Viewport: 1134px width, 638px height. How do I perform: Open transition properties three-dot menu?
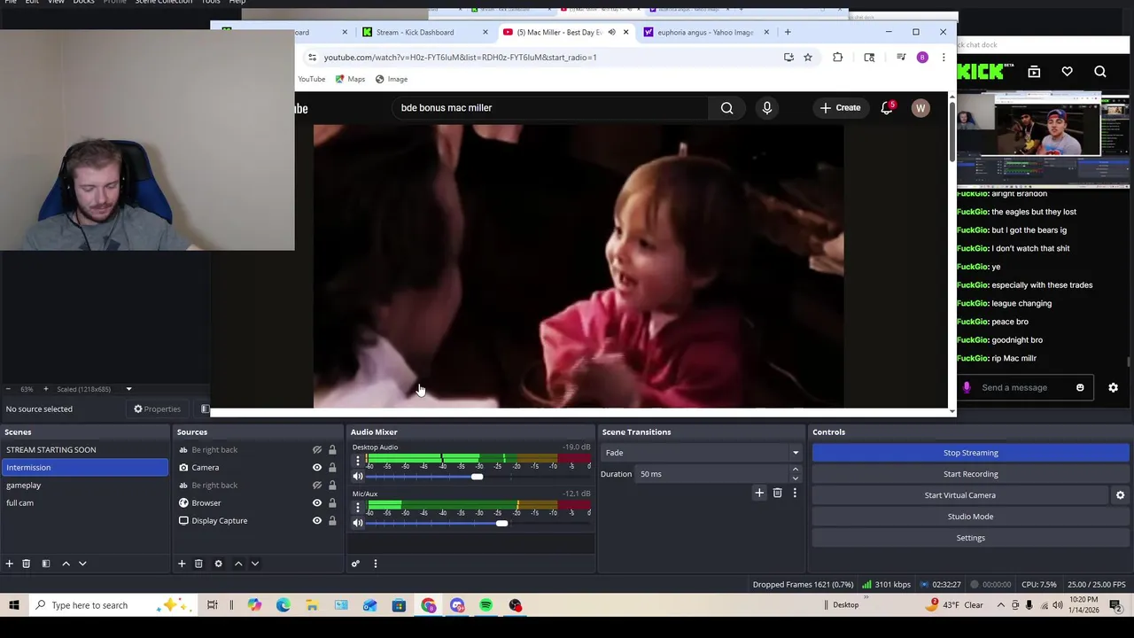tap(794, 493)
